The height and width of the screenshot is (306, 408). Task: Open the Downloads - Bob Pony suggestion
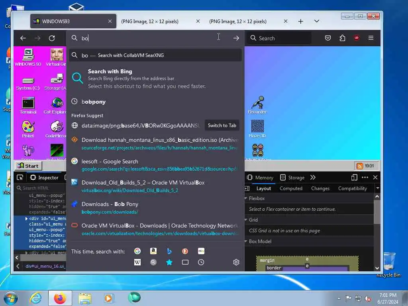pyautogui.click(x=155, y=208)
